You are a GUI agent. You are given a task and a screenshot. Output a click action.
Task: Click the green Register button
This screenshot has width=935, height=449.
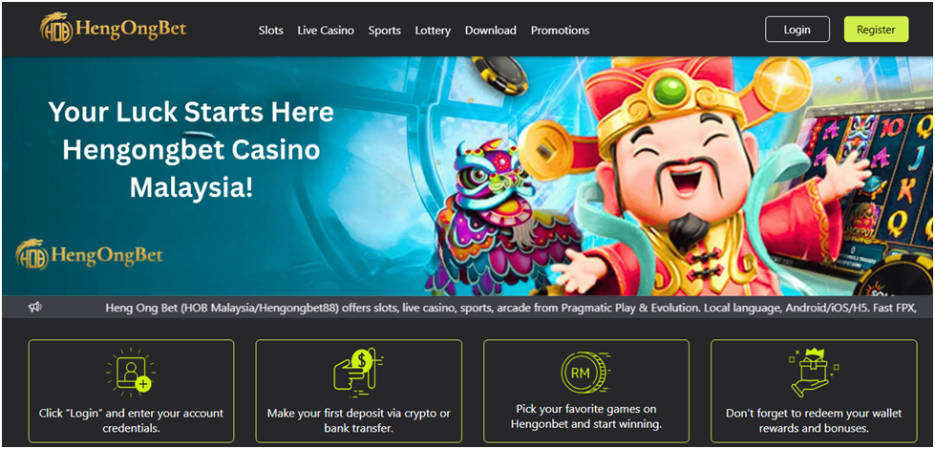coord(876,30)
